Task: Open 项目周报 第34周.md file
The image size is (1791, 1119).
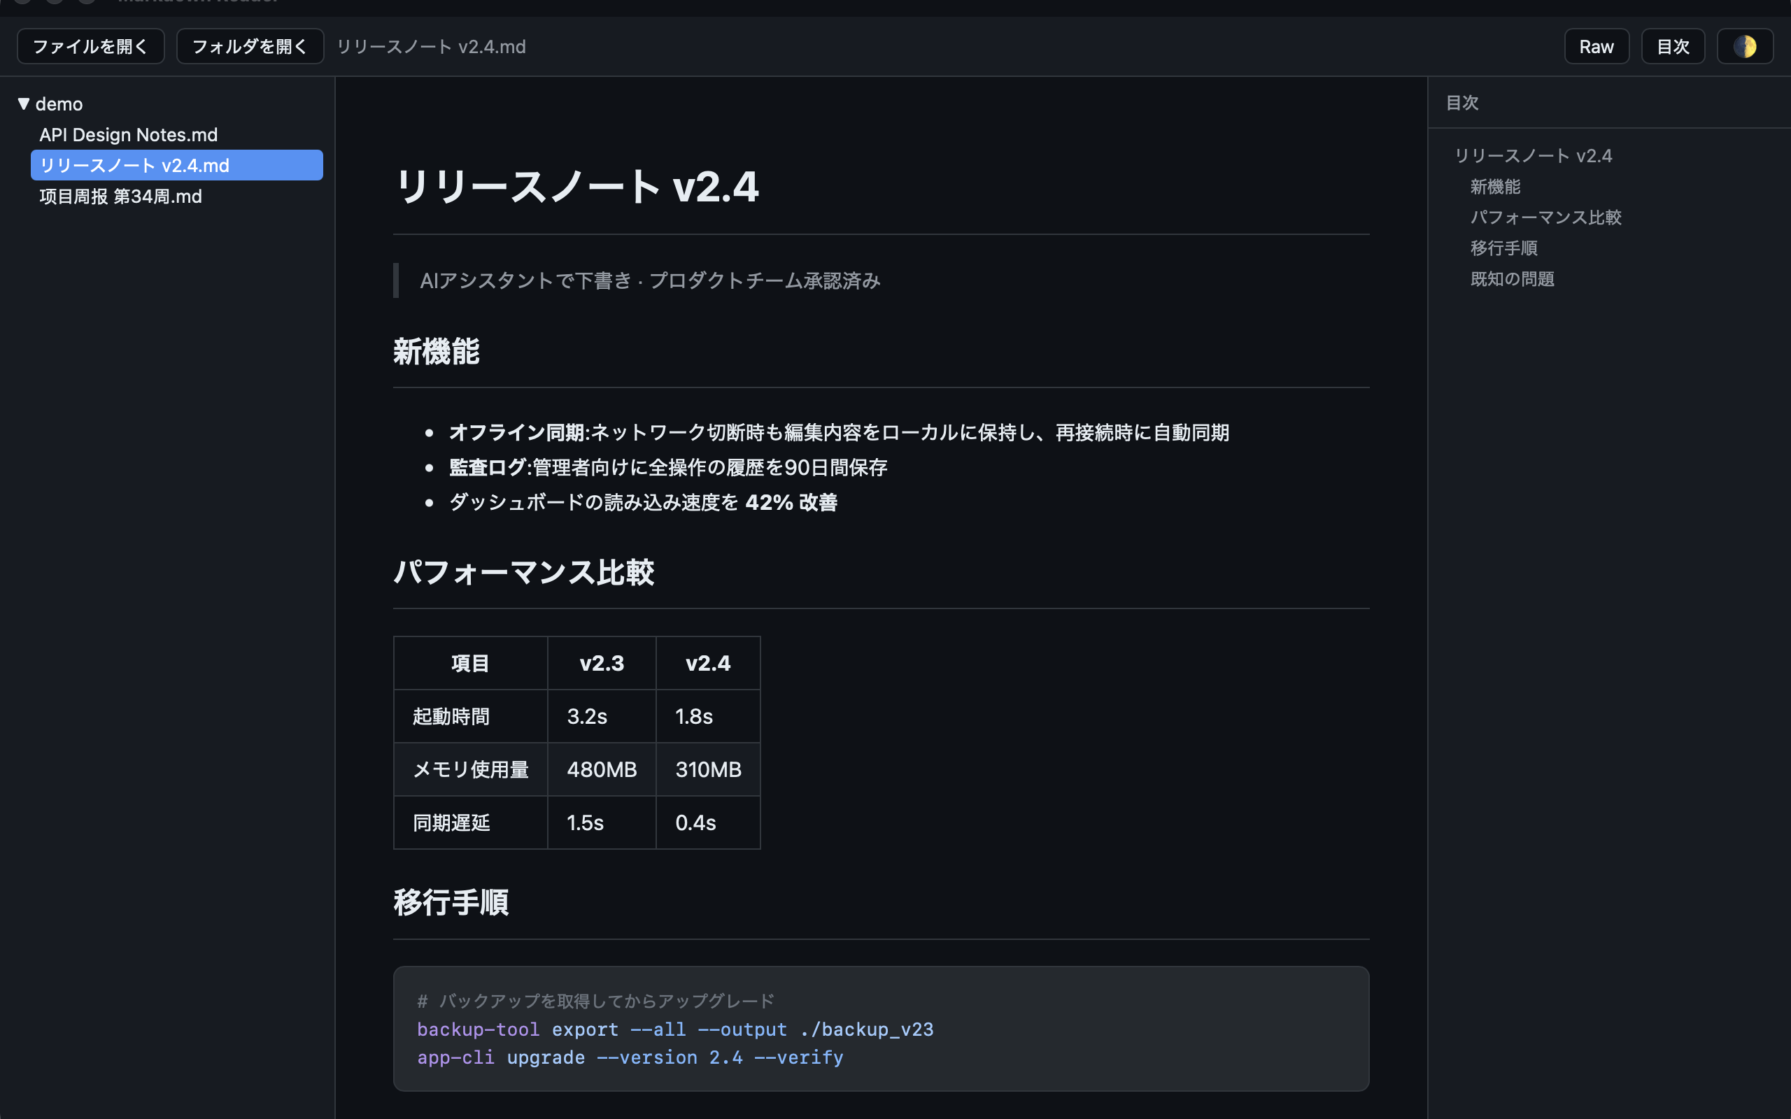Action: tap(177, 196)
